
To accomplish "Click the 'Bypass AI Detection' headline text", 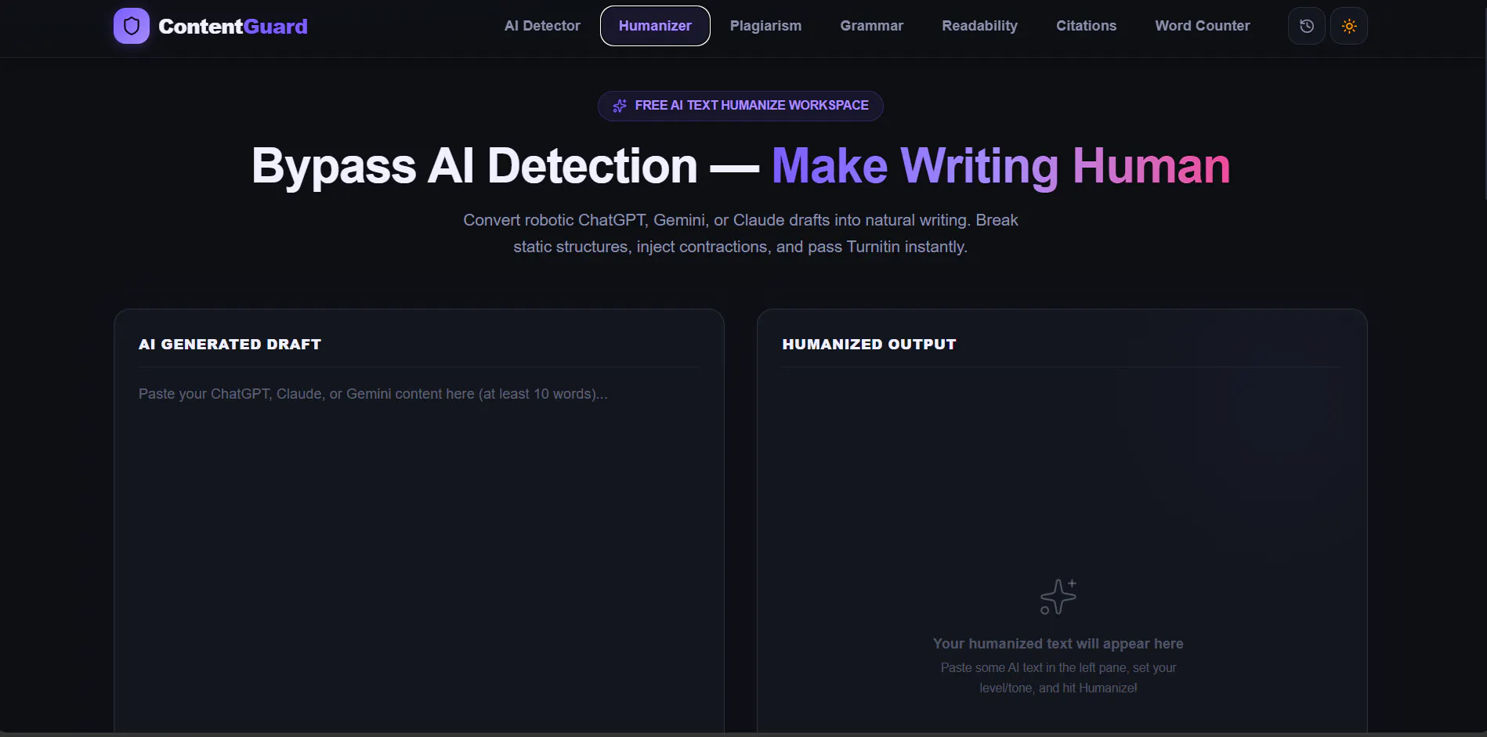I will tap(474, 166).
